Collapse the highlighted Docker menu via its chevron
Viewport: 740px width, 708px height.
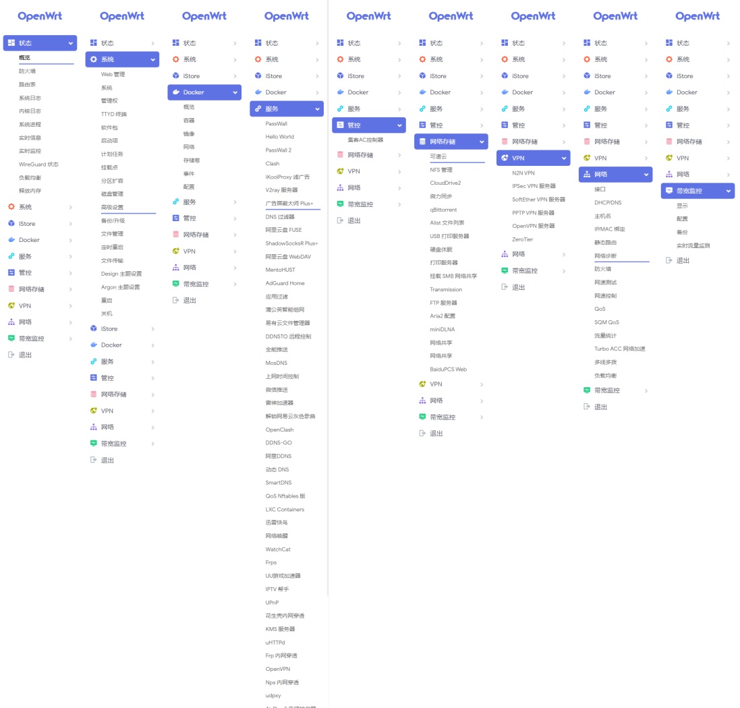pyautogui.click(x=235, y=92)
